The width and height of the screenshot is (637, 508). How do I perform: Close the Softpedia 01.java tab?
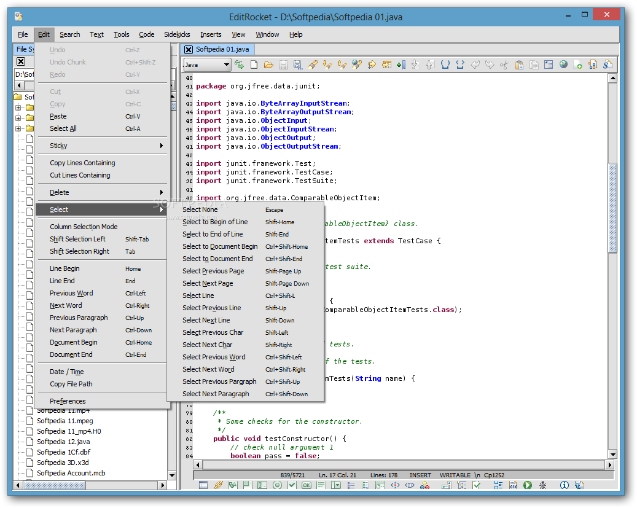point(188,50)
